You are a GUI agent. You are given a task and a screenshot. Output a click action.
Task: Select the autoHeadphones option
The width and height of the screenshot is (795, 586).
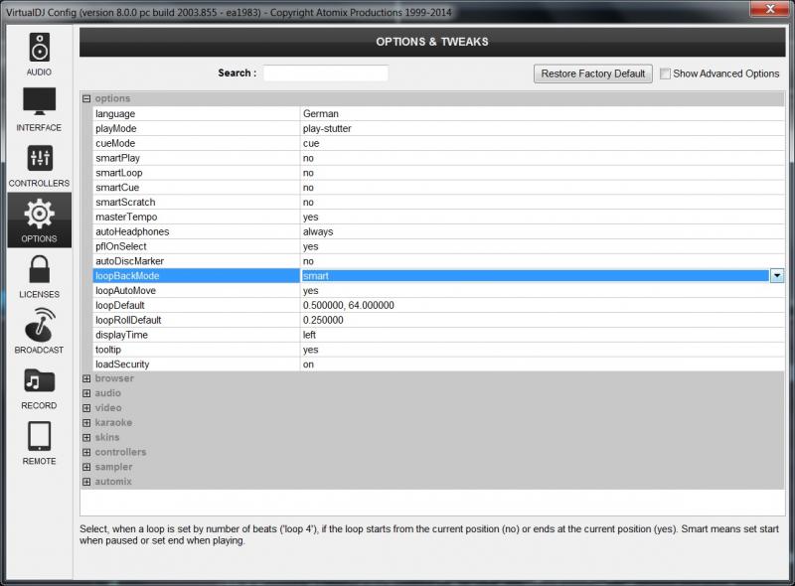click(438, 231)
